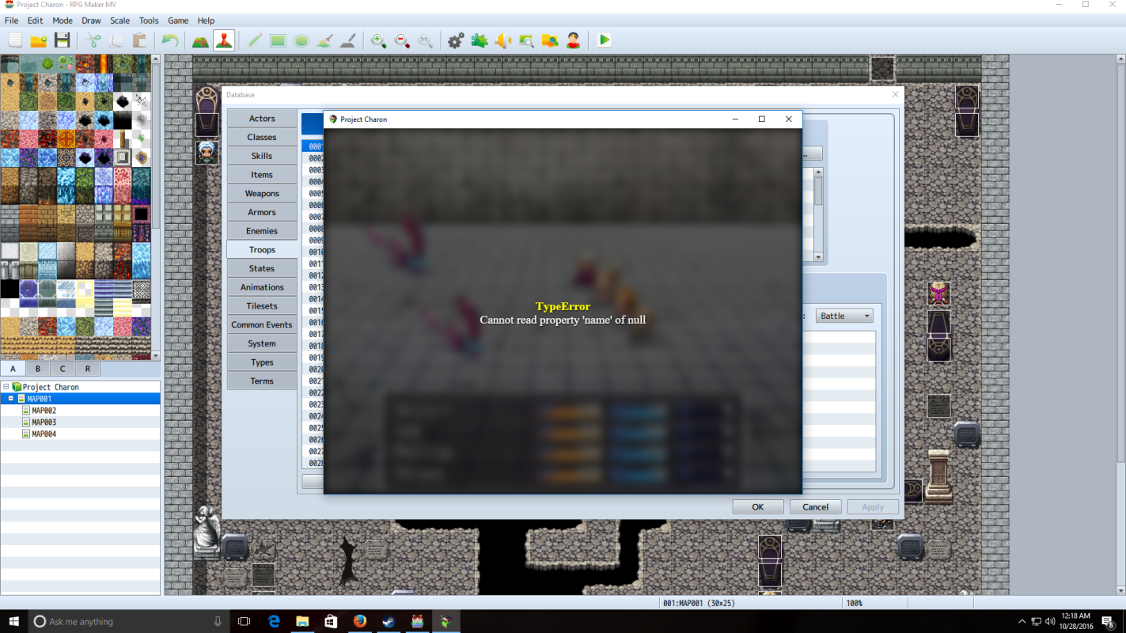This screenshot has height=633, width=1126.
Task: Switch to tileset tab B
Action: pyautogui.click(x=38, y=369)
